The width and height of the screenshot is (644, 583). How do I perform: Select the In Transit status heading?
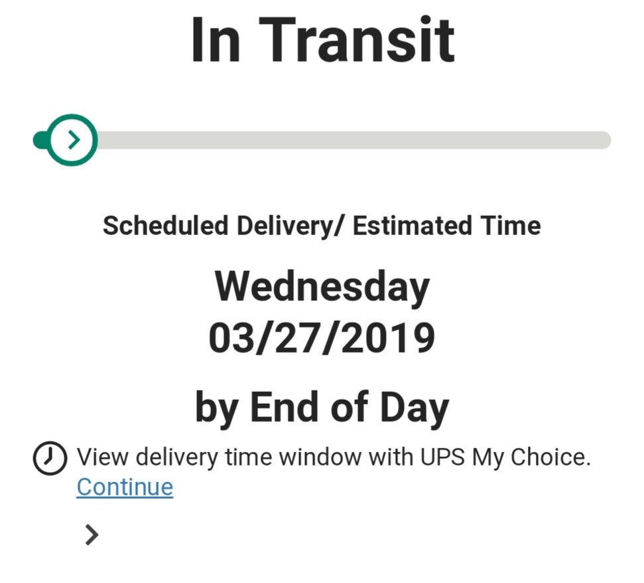pos(322,40)
